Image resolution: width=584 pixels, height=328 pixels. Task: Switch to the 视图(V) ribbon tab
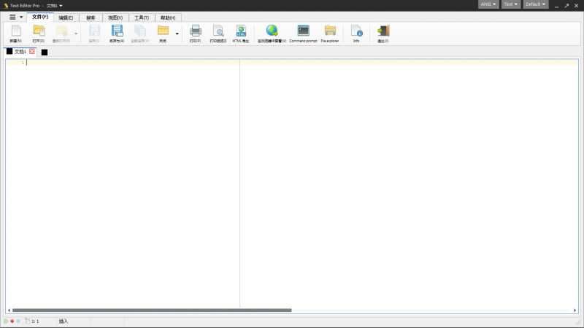pyautogui.click(x=115, y=17)
